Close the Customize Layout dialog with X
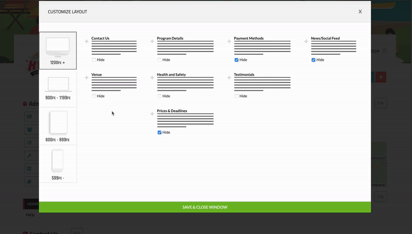The height and width of the screenshot is (234, 412). click(360, 11)
